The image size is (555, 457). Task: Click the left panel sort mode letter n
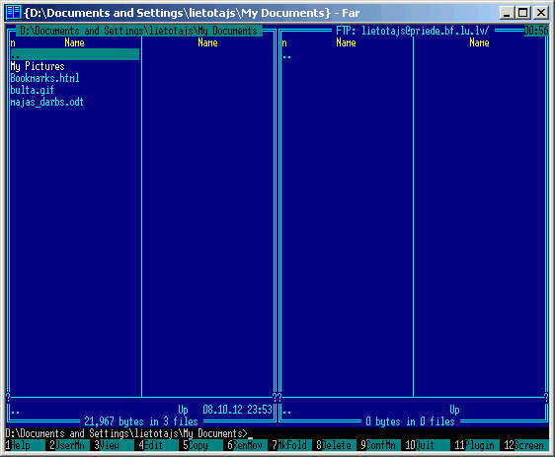13,43
